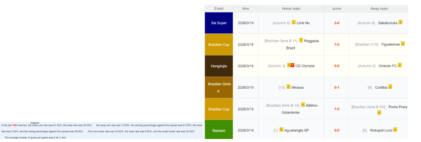This screenshot has width=421, height=142.
Task: Click the yellow card badge beside Orlando FC
Action: tap(400, 65)
